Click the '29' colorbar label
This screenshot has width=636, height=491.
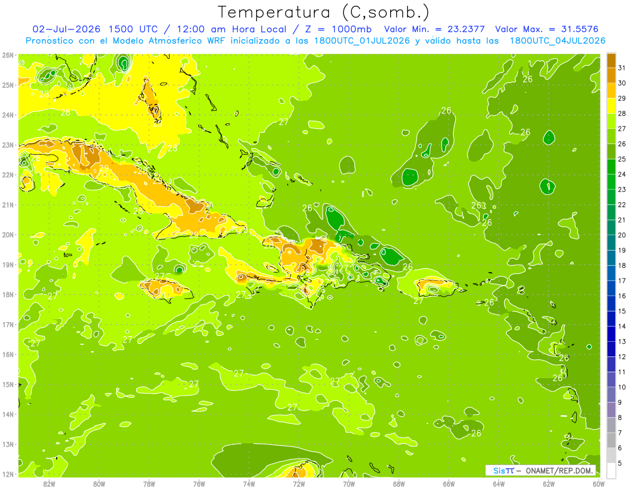pyautogui.click(x=622, y=99)
